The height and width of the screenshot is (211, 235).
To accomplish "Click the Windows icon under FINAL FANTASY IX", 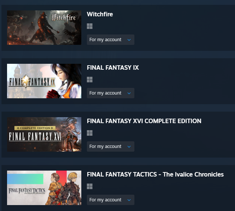I will (x=89, y=79).
